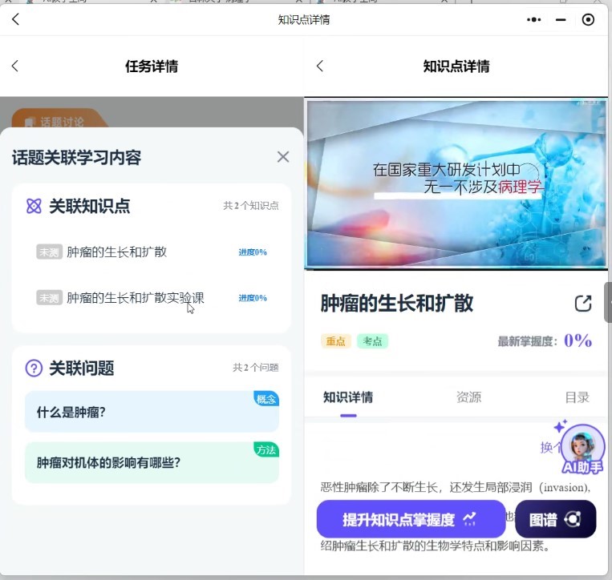Viewport: 612px width, 580px height.
Task: Open the 图谱 knowledge graph button
Action: point(555,519)
